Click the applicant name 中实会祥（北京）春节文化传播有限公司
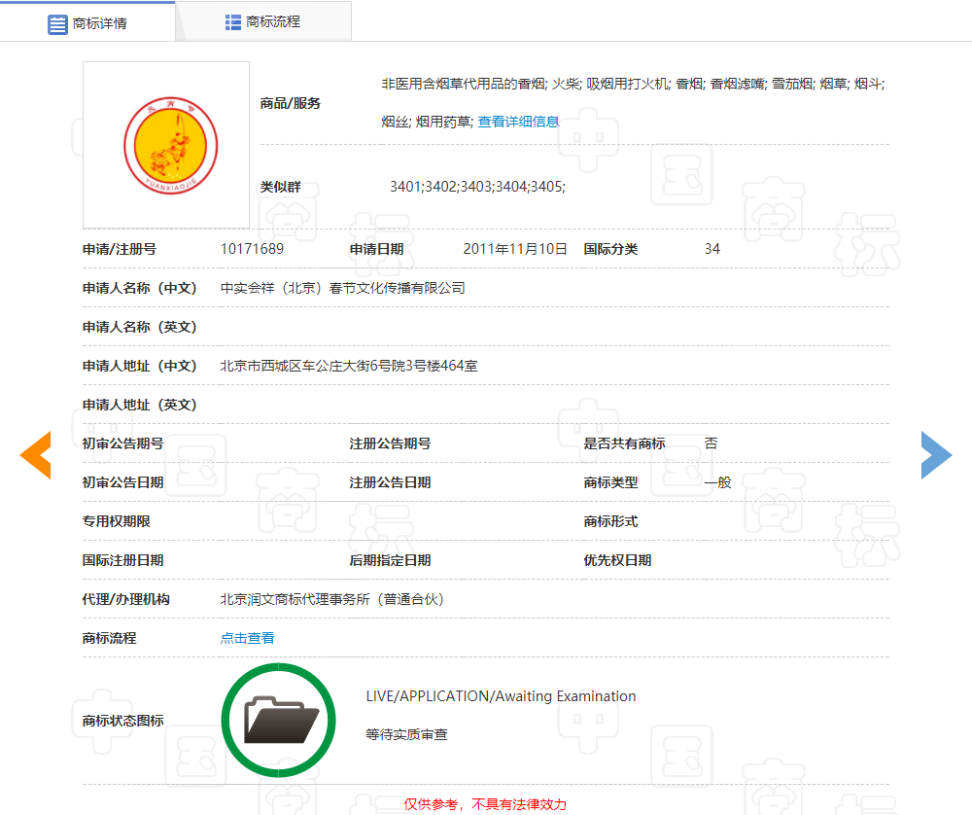 pos(342,288)
